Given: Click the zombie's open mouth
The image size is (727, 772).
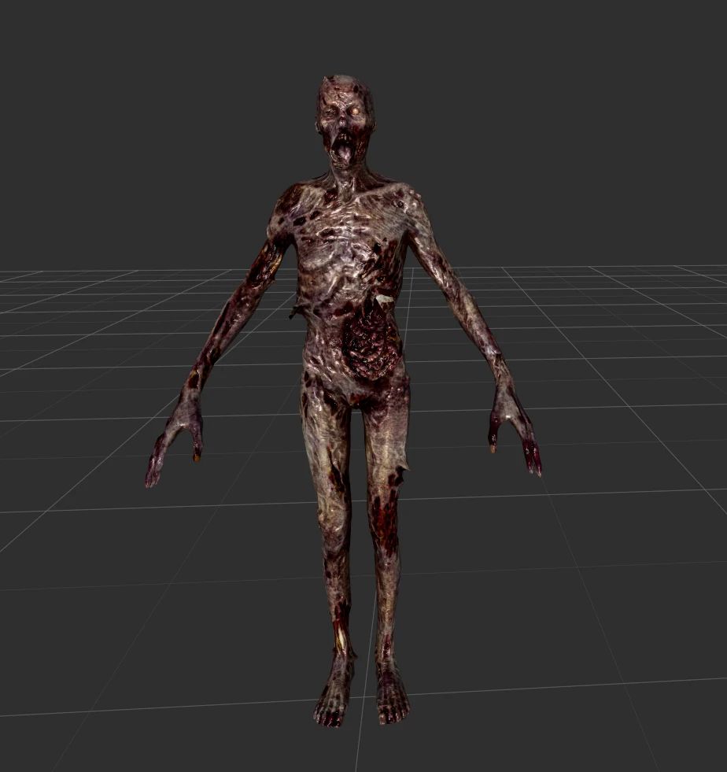Looking at the screenshot, I should click(346, 146).
